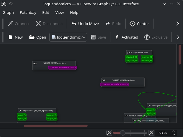This screenshot has height=137, width=183.
Task: Select output_FL port on Espectro-1 node
Action: pyautogui.click(x=52, y=115)
